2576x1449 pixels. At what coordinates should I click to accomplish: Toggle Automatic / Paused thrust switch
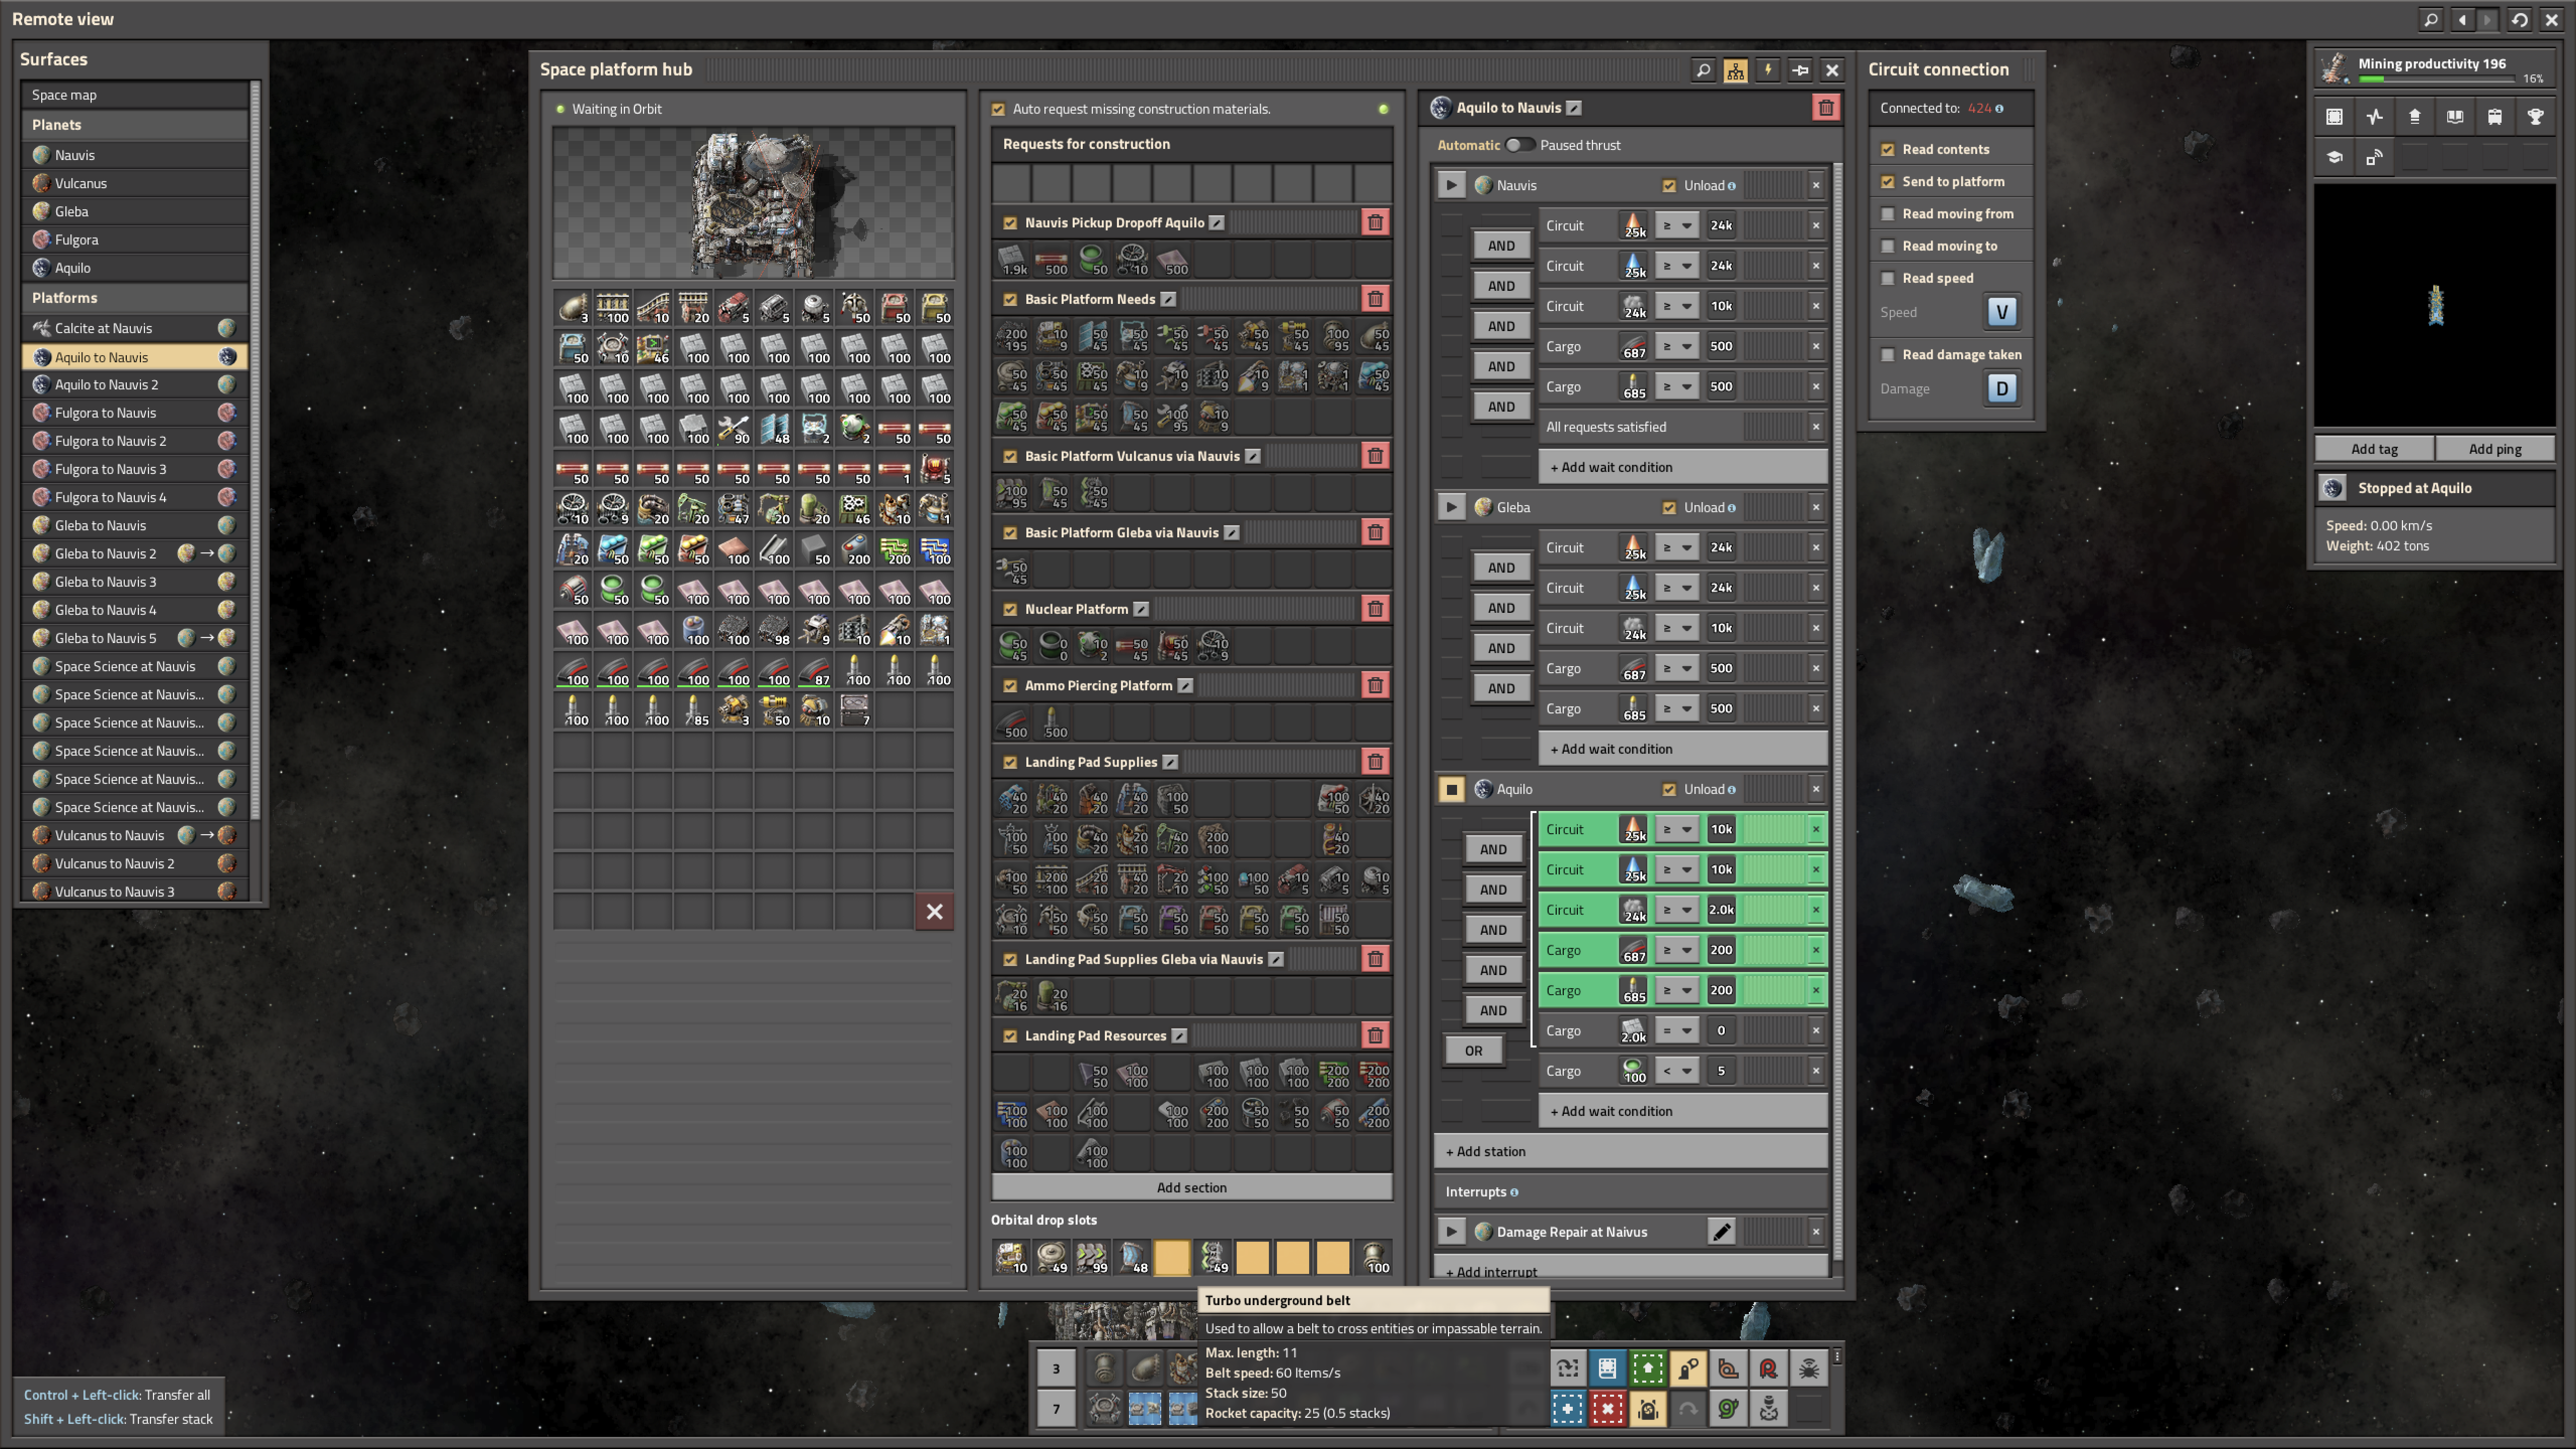1520,145
